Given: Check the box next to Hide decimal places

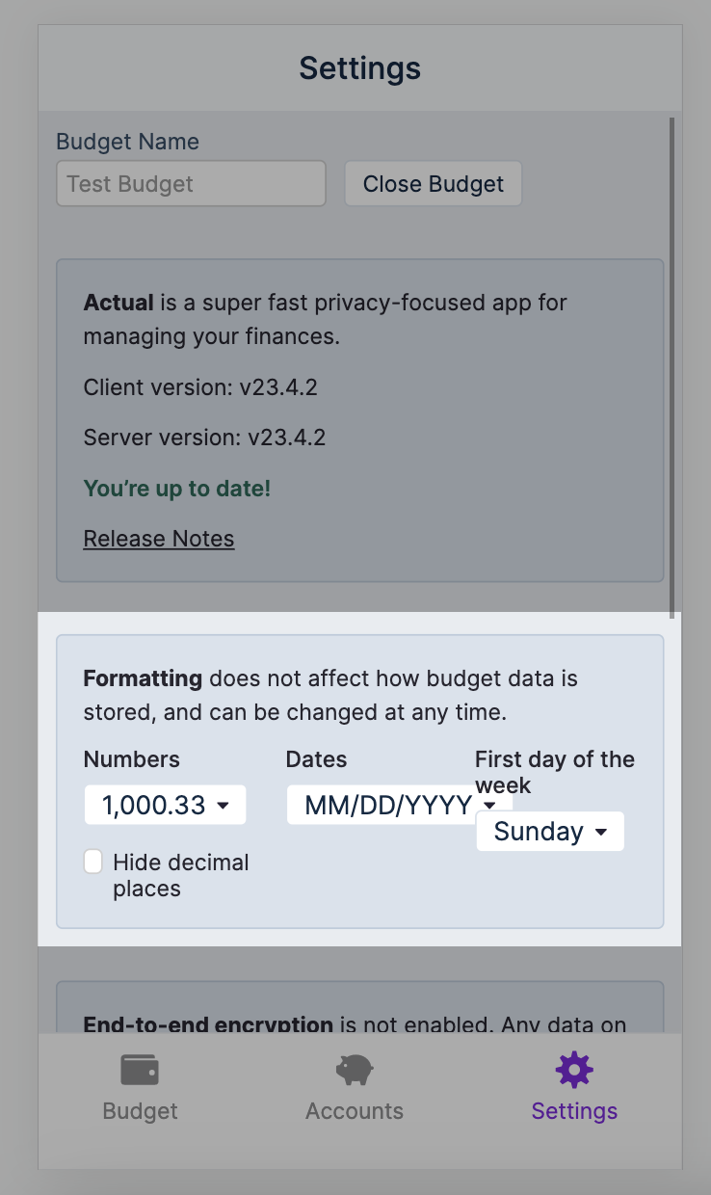Looking at the screenshot, I should coord(92,861).
